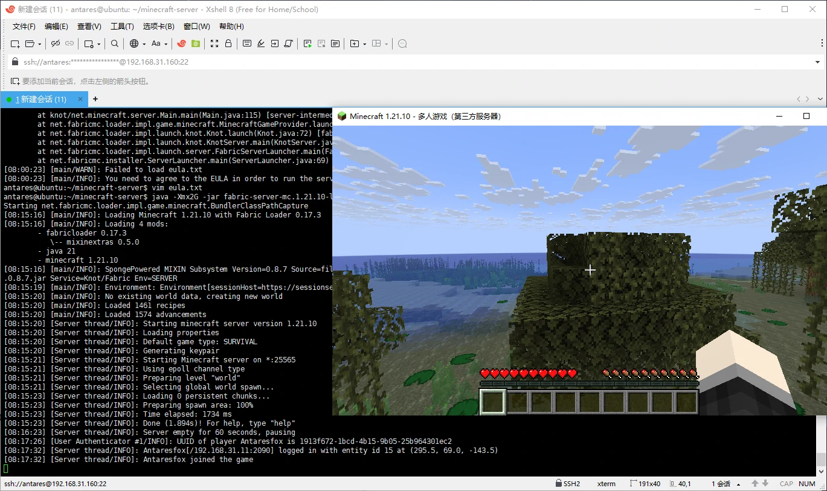Viewport: 827px width, 491px height.
Task: Enter full screen mode via toolbar icon
Action: (214, 43)
